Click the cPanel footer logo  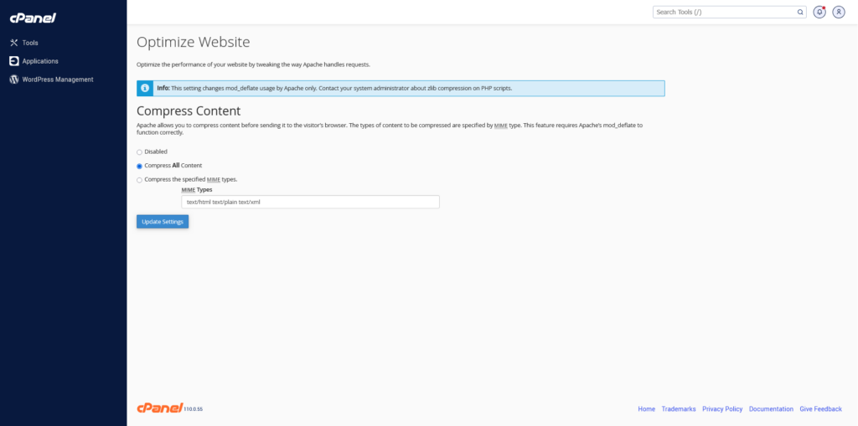pos(159,408)
